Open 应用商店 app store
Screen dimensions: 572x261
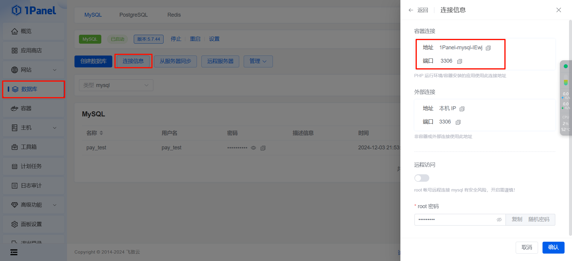tap(33, 50)
